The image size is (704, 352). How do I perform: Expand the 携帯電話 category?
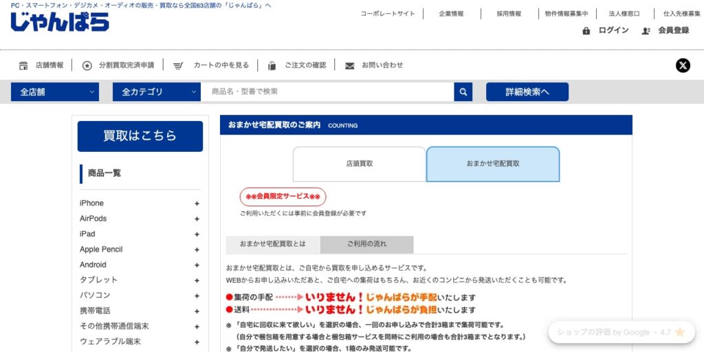point(197,311)
